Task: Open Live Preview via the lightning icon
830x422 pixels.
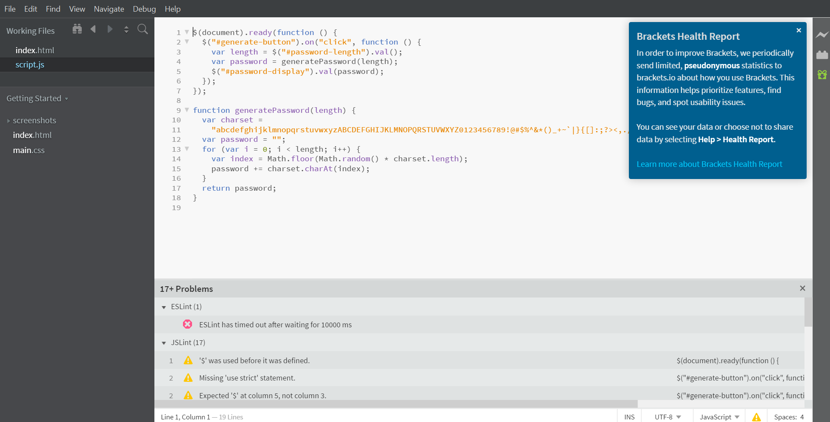Action: click(x=822, y=35)
